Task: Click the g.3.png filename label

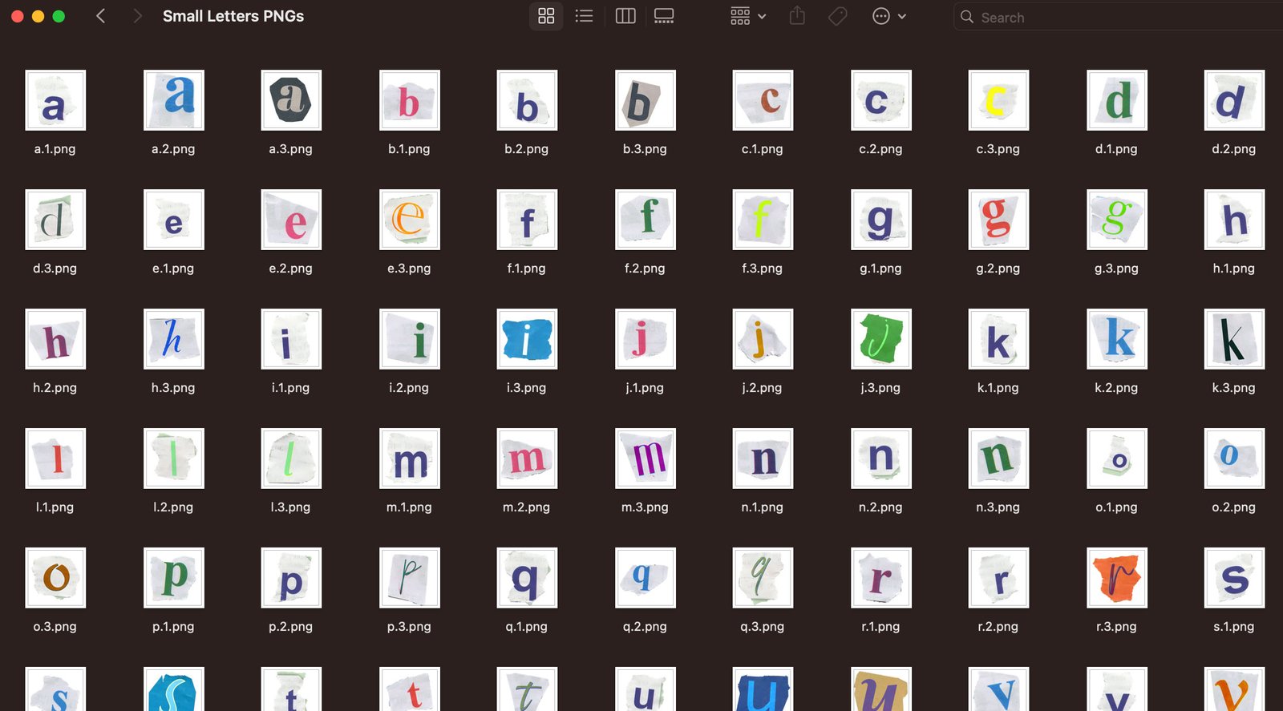Action: (x=1116, y=269)
